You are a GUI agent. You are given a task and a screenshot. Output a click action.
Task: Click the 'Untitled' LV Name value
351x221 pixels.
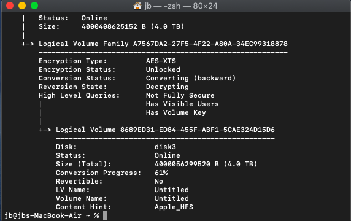tap(171, 190)
